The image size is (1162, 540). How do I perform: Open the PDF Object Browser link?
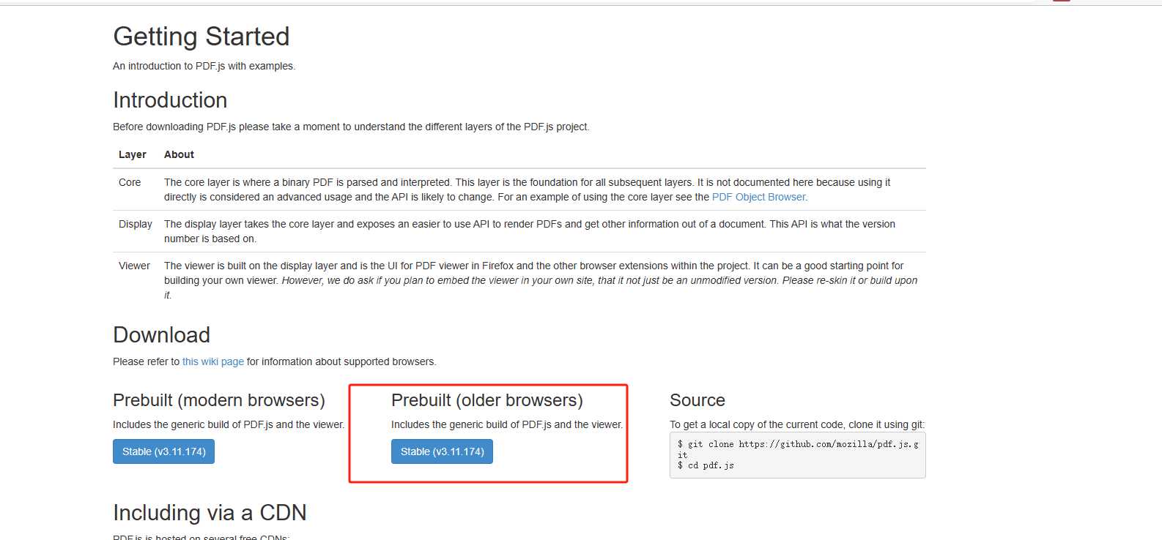758,196
